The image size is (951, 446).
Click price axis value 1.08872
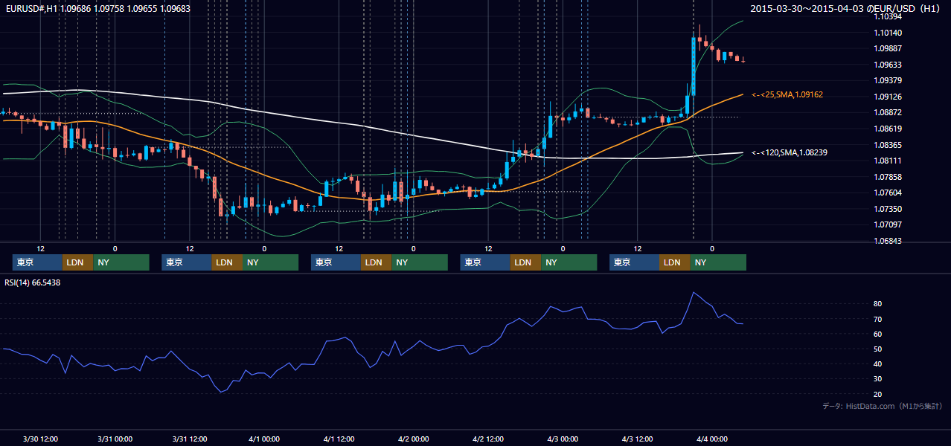(888, 112)
